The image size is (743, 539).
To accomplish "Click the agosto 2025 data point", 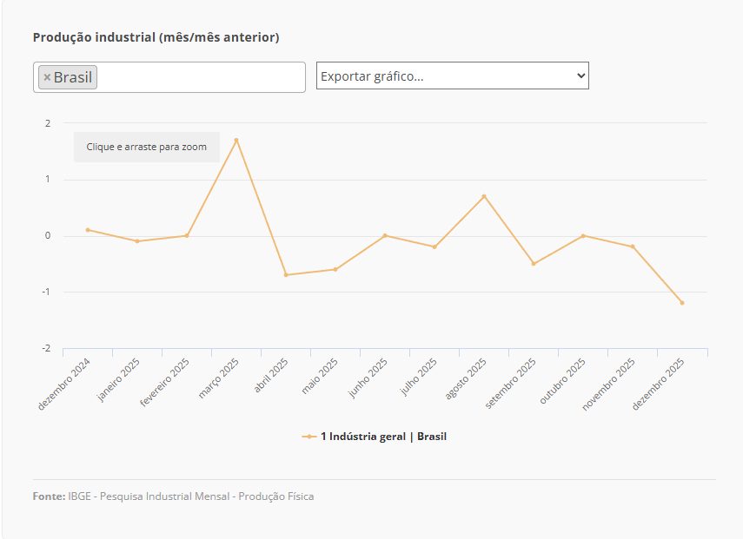I will tap(484, 196).
